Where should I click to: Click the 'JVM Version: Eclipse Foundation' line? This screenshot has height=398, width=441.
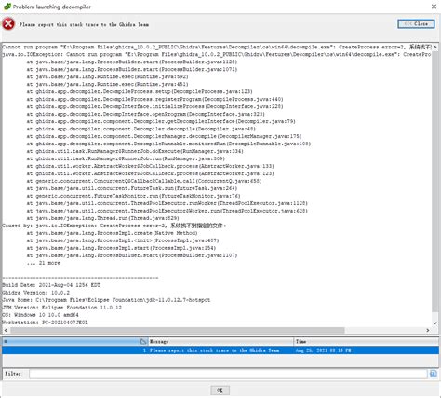pos(61,308)
